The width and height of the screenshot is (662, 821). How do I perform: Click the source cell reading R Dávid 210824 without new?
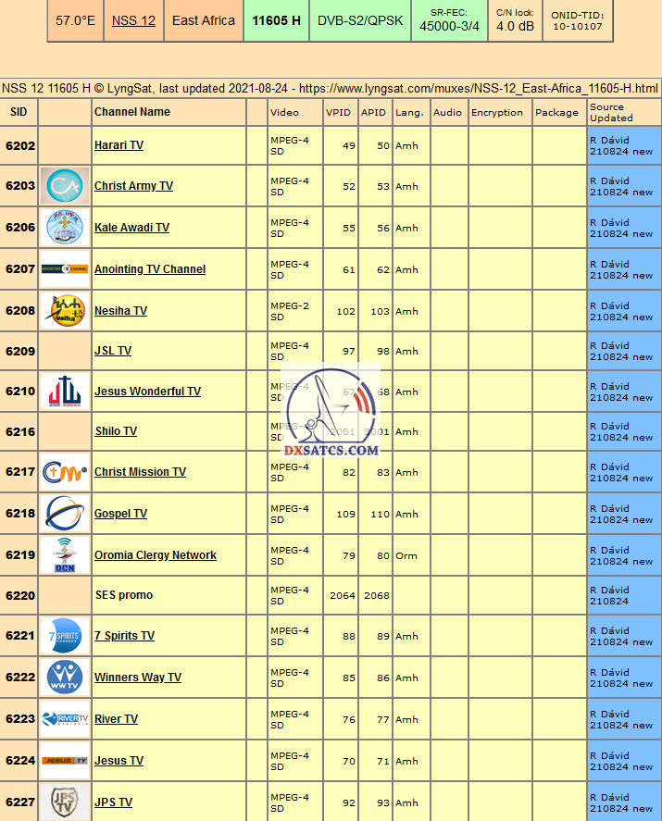tap(624, 595)
